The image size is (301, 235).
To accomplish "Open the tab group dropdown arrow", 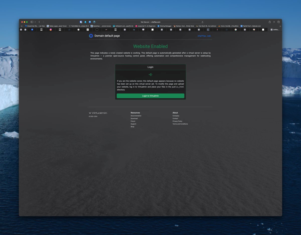I will tap(35, 22).
